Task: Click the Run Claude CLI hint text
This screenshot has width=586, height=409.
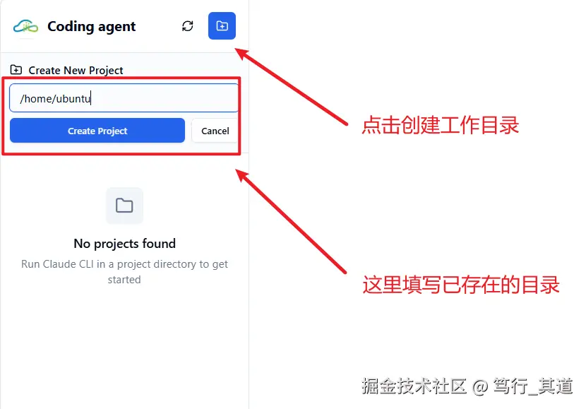Action: tap(124, 271)
